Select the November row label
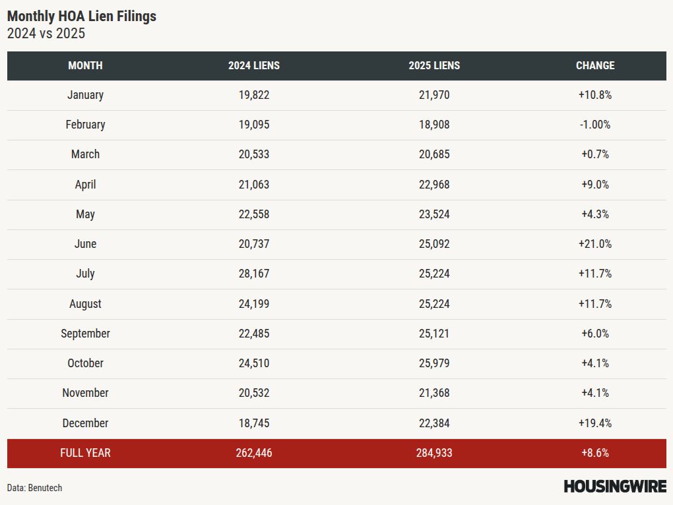673x505 pixels. (85, 393)
